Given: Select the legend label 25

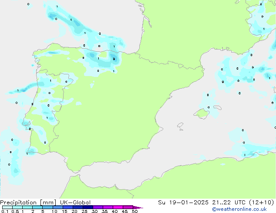Looking at the screenshot, I should coord(84,211).
